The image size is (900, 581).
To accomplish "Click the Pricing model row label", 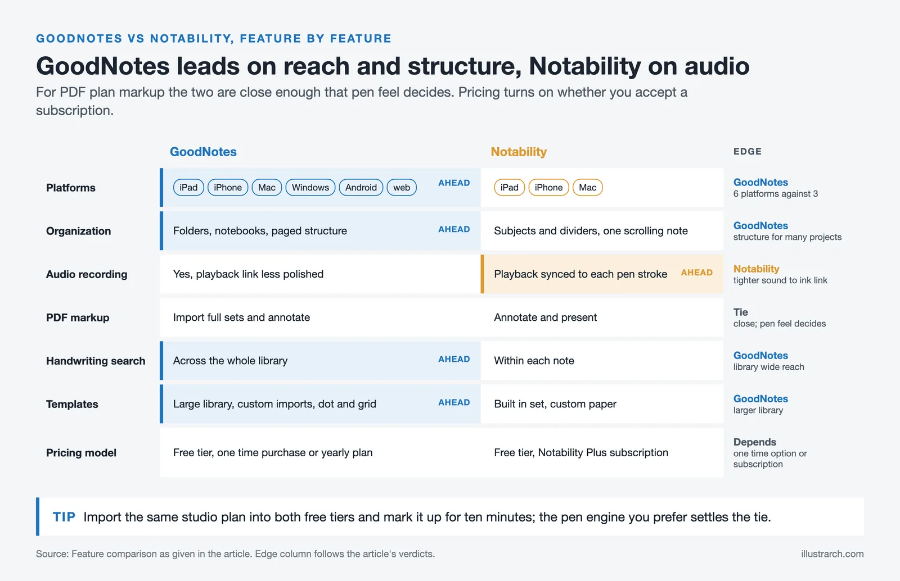I will point(81,453).
